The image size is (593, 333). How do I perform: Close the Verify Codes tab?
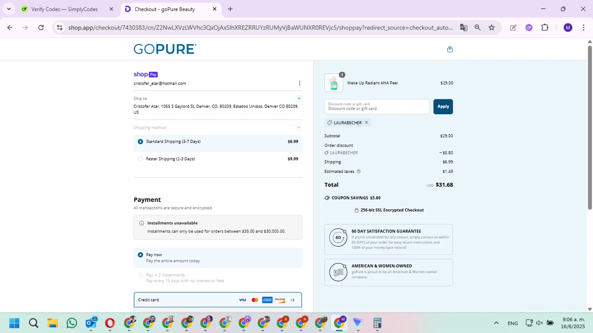[x=111, y=9]
